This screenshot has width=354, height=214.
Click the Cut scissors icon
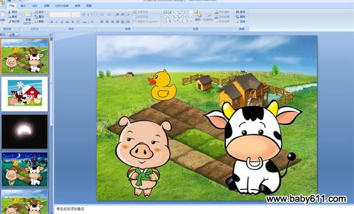pyautogui.click(x=9, y=12)
